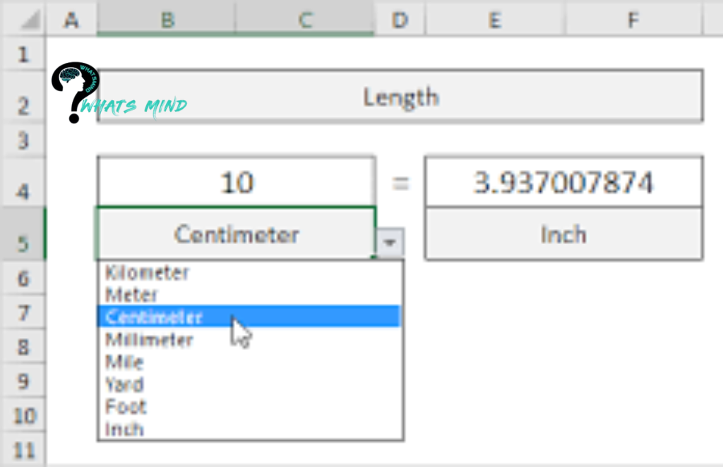The height and width of the screenshot is (467, 723).
Task: Select column E header
Action: tap(494, 20)
